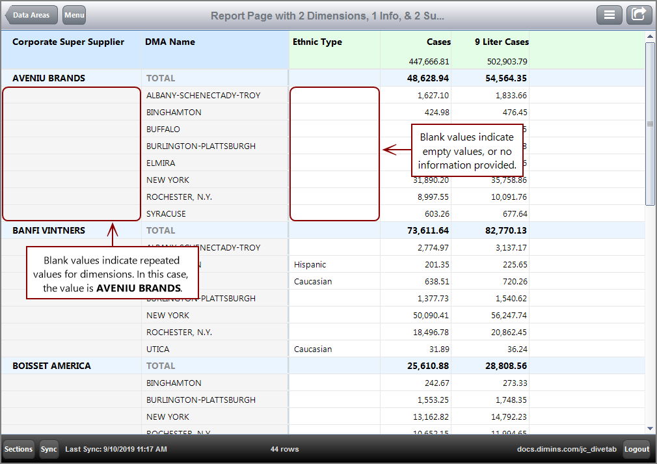The image size is (657, 464).
Task: Click TOTAL label in BOISSET AMERICA row
Action: 161,366
